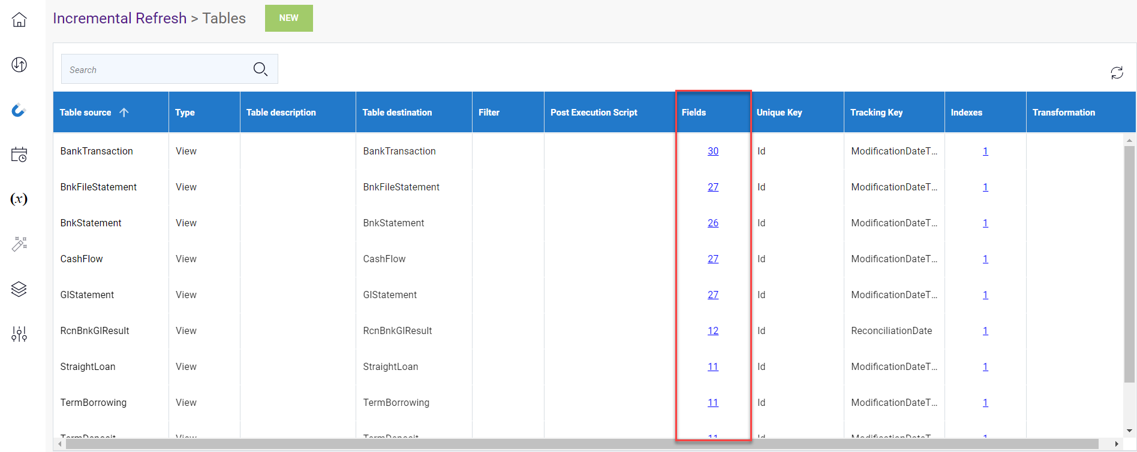Open the sliders settings sidebar icon

tap(19, 334)
